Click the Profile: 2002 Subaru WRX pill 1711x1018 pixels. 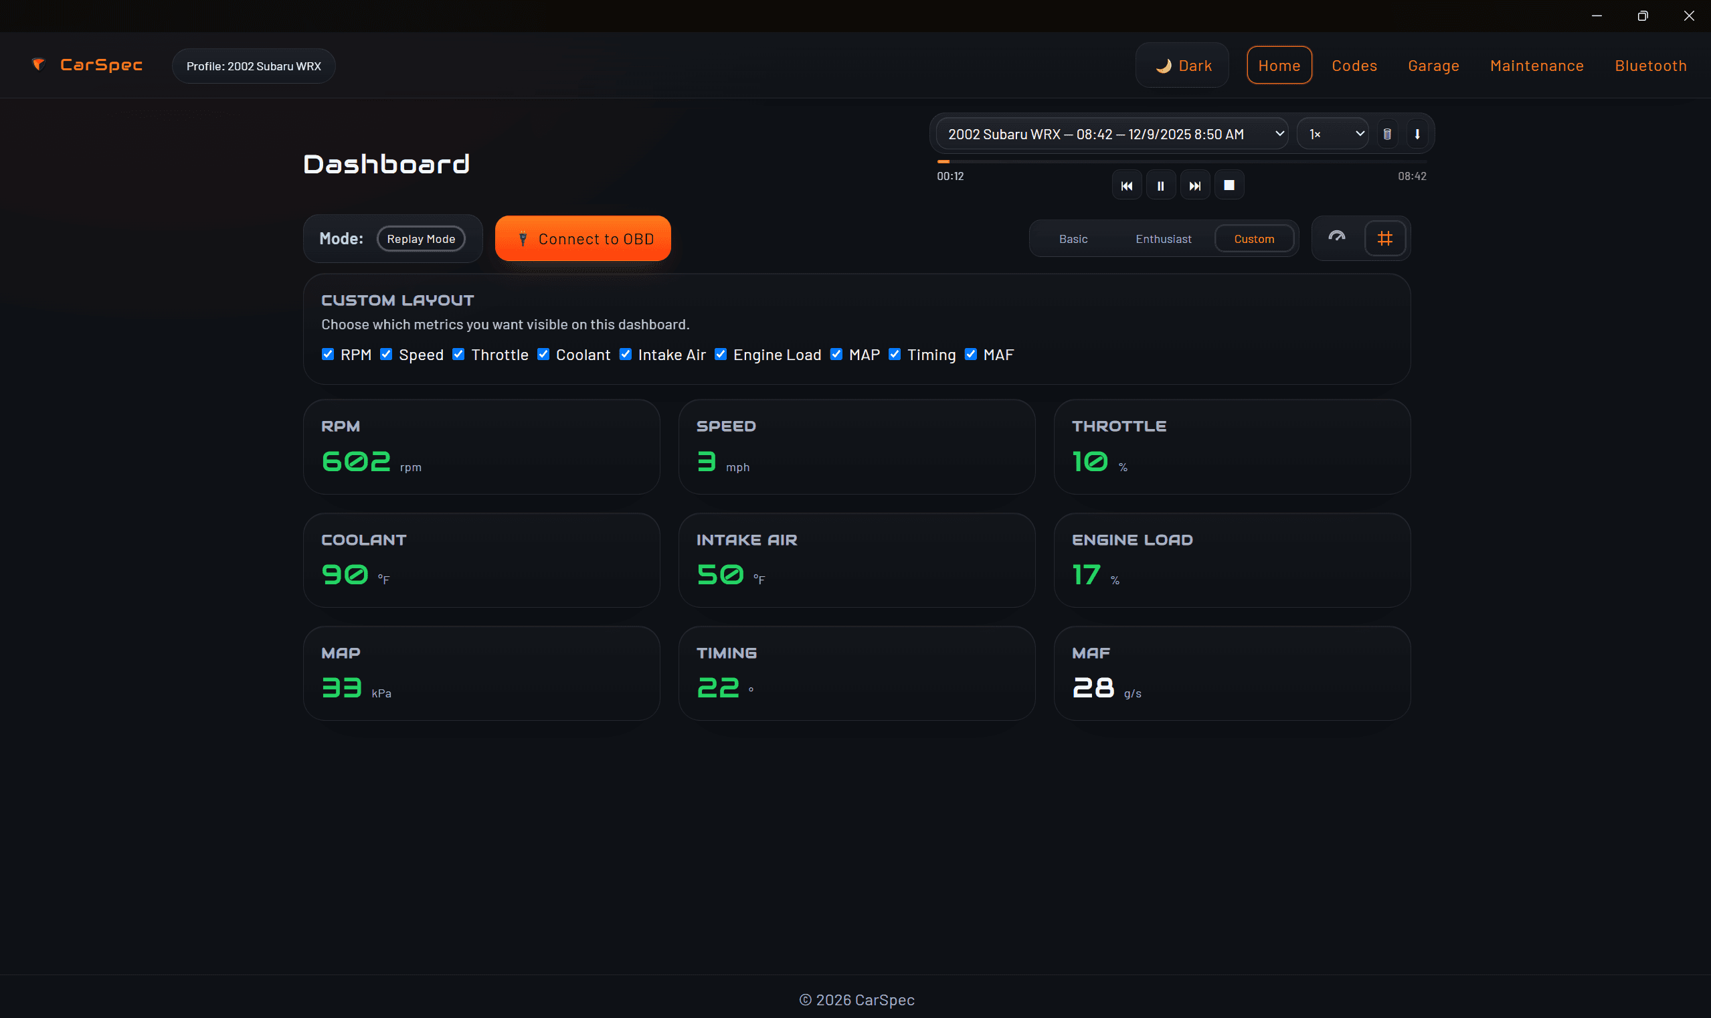coord(254,66)
